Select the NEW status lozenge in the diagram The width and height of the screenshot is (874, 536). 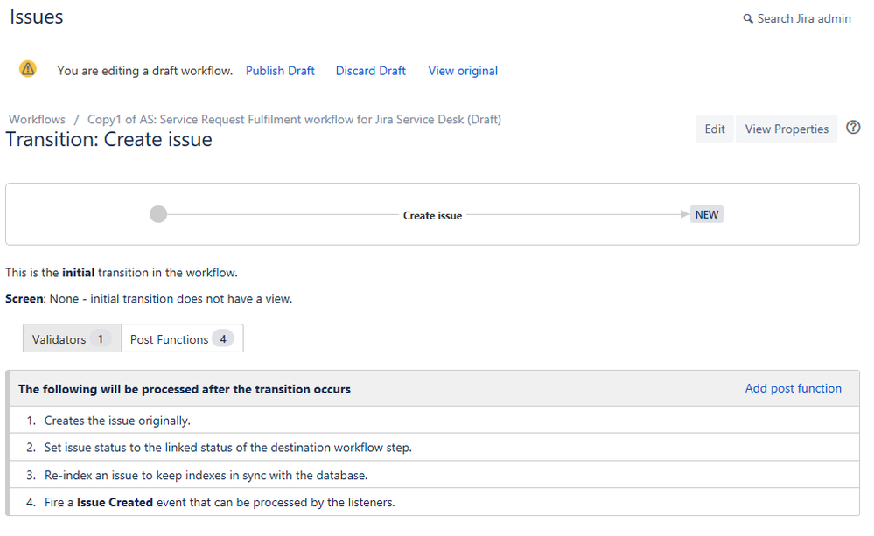706,213
